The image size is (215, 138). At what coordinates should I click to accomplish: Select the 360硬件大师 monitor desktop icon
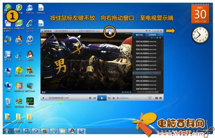[x=19, y=25]
